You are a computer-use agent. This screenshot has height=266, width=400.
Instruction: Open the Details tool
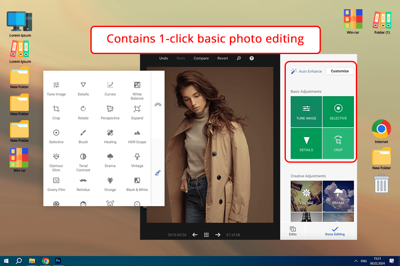(83, 89)
